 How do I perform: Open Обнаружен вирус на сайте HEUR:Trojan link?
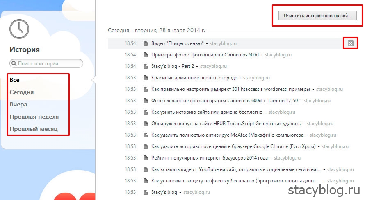[226, 124]
